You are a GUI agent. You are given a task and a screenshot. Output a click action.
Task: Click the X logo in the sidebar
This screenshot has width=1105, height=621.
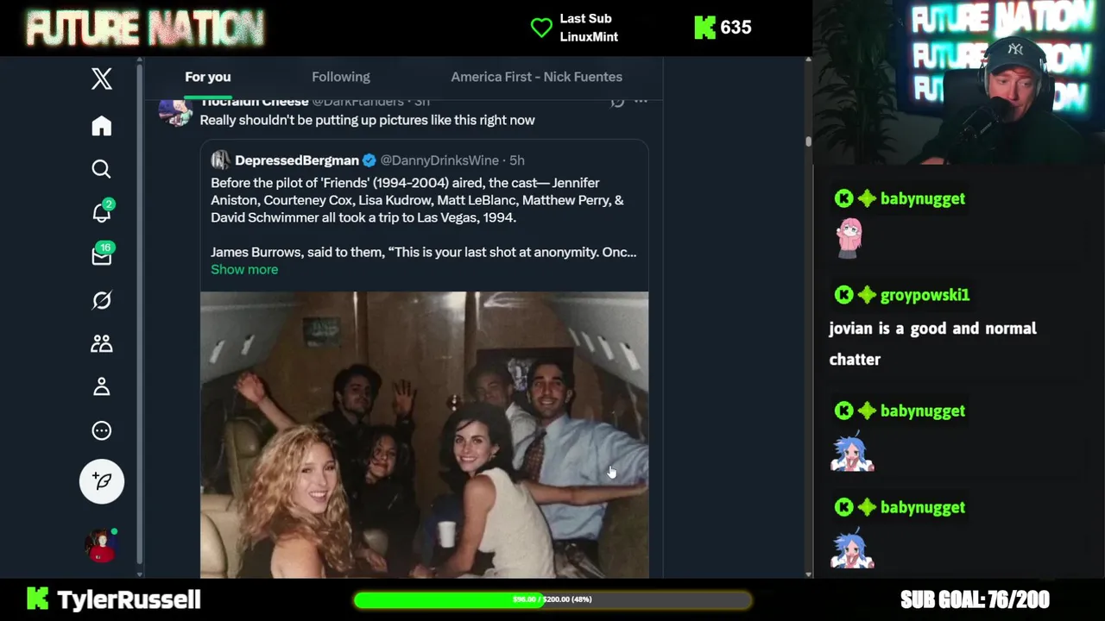point(102,78)
